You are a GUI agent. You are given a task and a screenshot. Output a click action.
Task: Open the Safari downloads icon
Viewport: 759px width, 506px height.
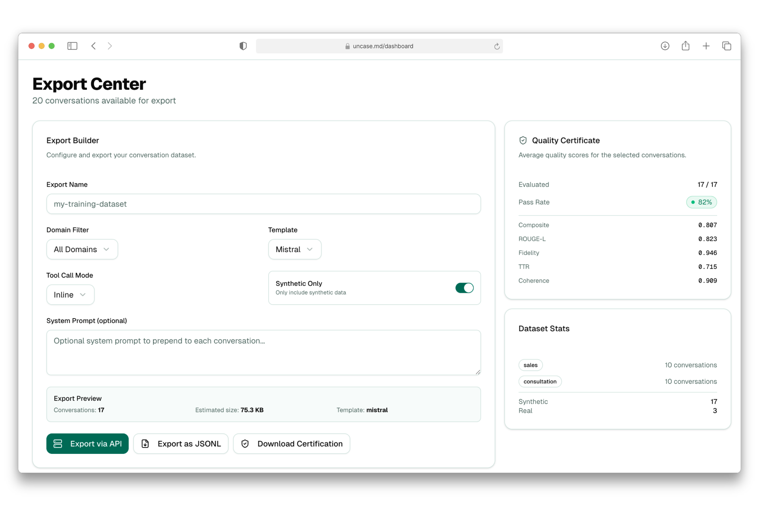665,46
